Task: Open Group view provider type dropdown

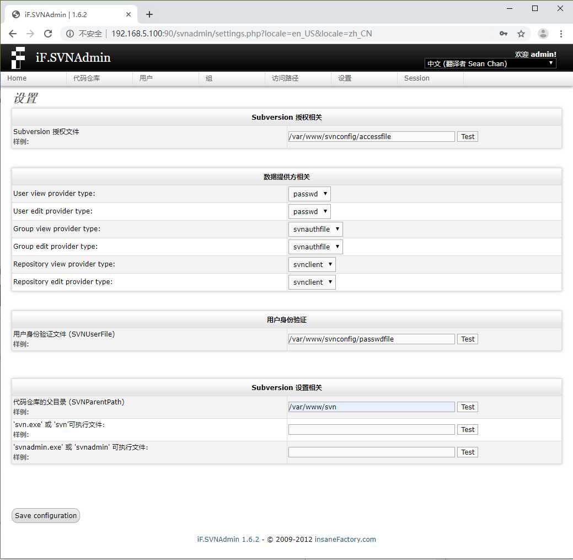Action: (x=315, y=229)
